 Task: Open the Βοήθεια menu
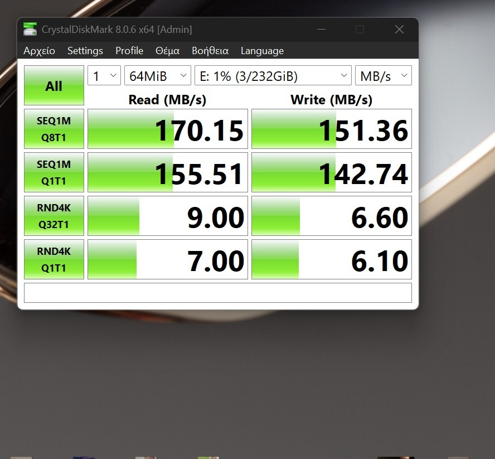210,51
